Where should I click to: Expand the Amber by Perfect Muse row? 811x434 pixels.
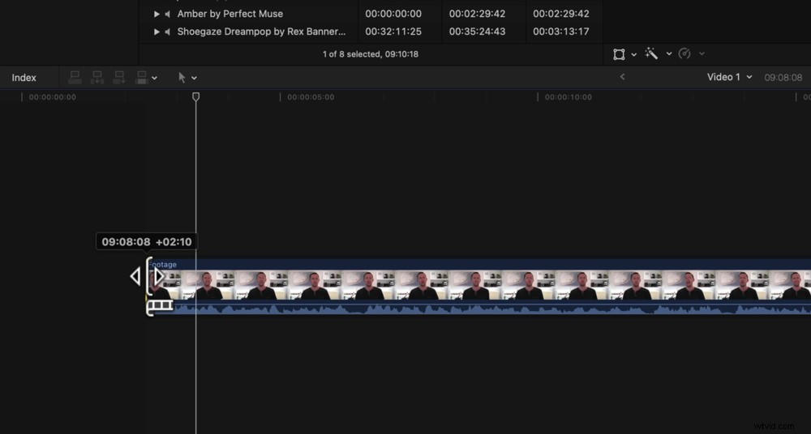click(x=157, y=14)
